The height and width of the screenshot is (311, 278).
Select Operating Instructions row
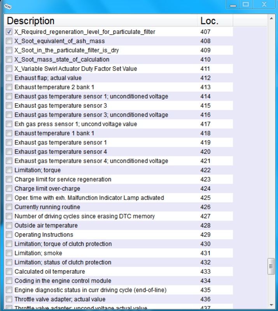[x=119, y=235]
